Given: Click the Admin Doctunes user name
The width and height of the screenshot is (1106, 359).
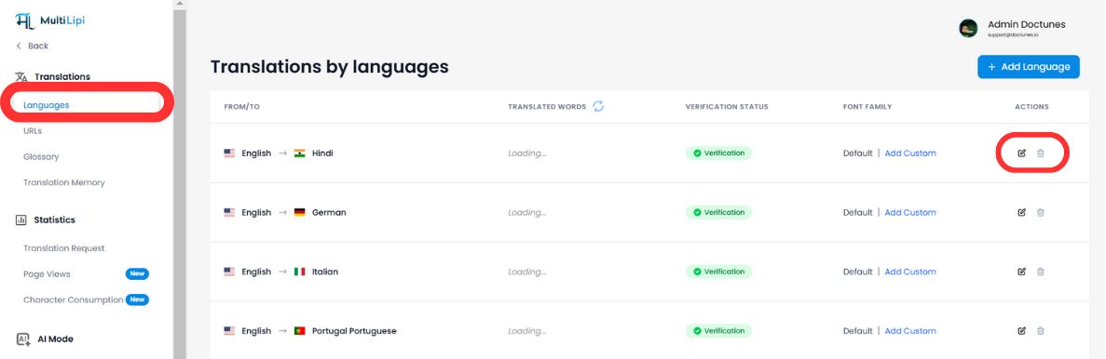Looking at the screenshot, I should [x=1026, y=24].
